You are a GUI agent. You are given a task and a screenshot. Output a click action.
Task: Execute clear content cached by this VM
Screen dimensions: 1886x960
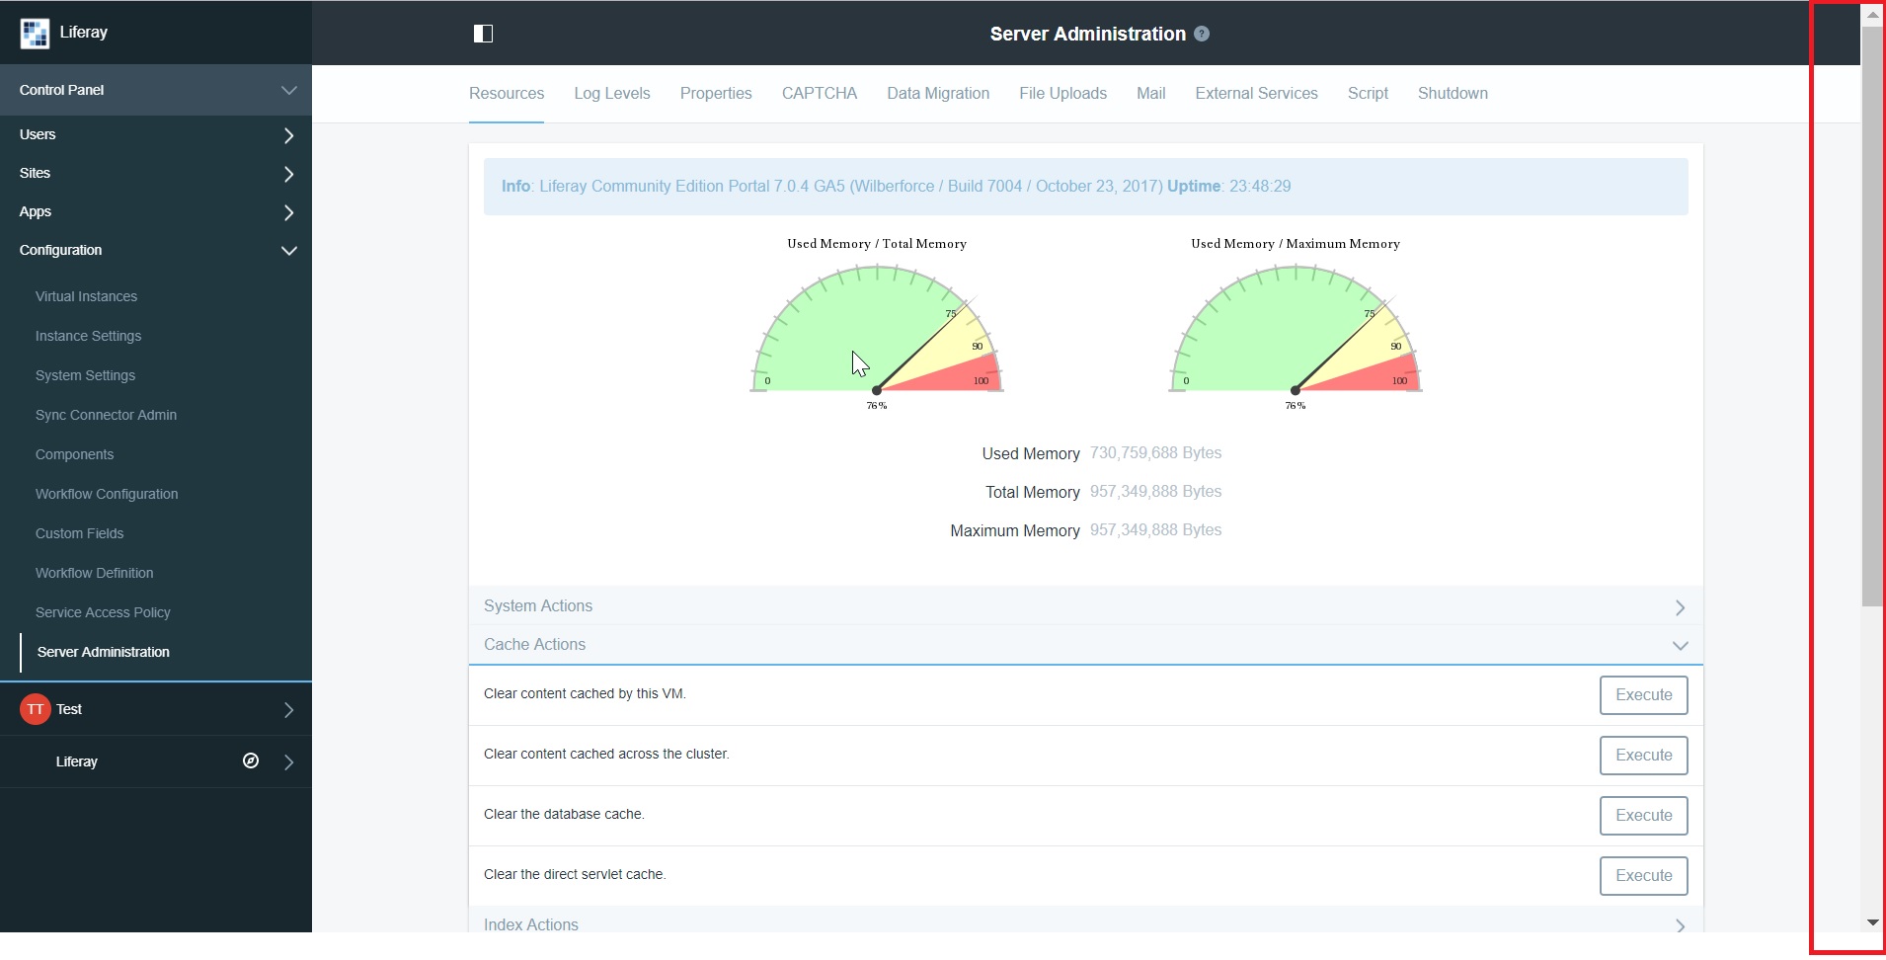coord(1643,695)
